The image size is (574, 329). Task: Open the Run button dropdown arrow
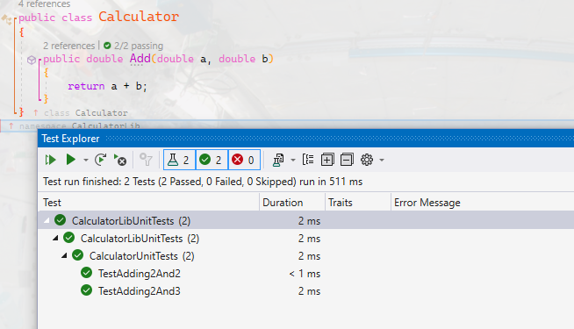pyautogui.click(x=86, y=160)
